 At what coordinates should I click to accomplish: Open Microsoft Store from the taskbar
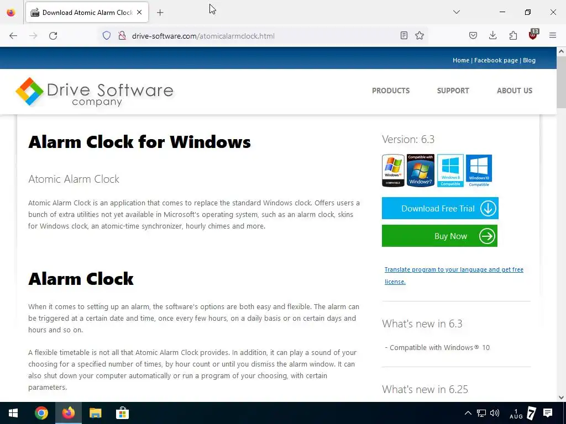pos(122,413)
